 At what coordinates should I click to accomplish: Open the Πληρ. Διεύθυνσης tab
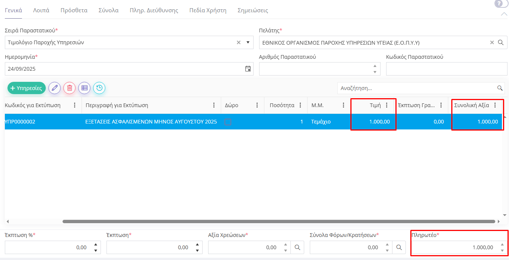(154, 10)
